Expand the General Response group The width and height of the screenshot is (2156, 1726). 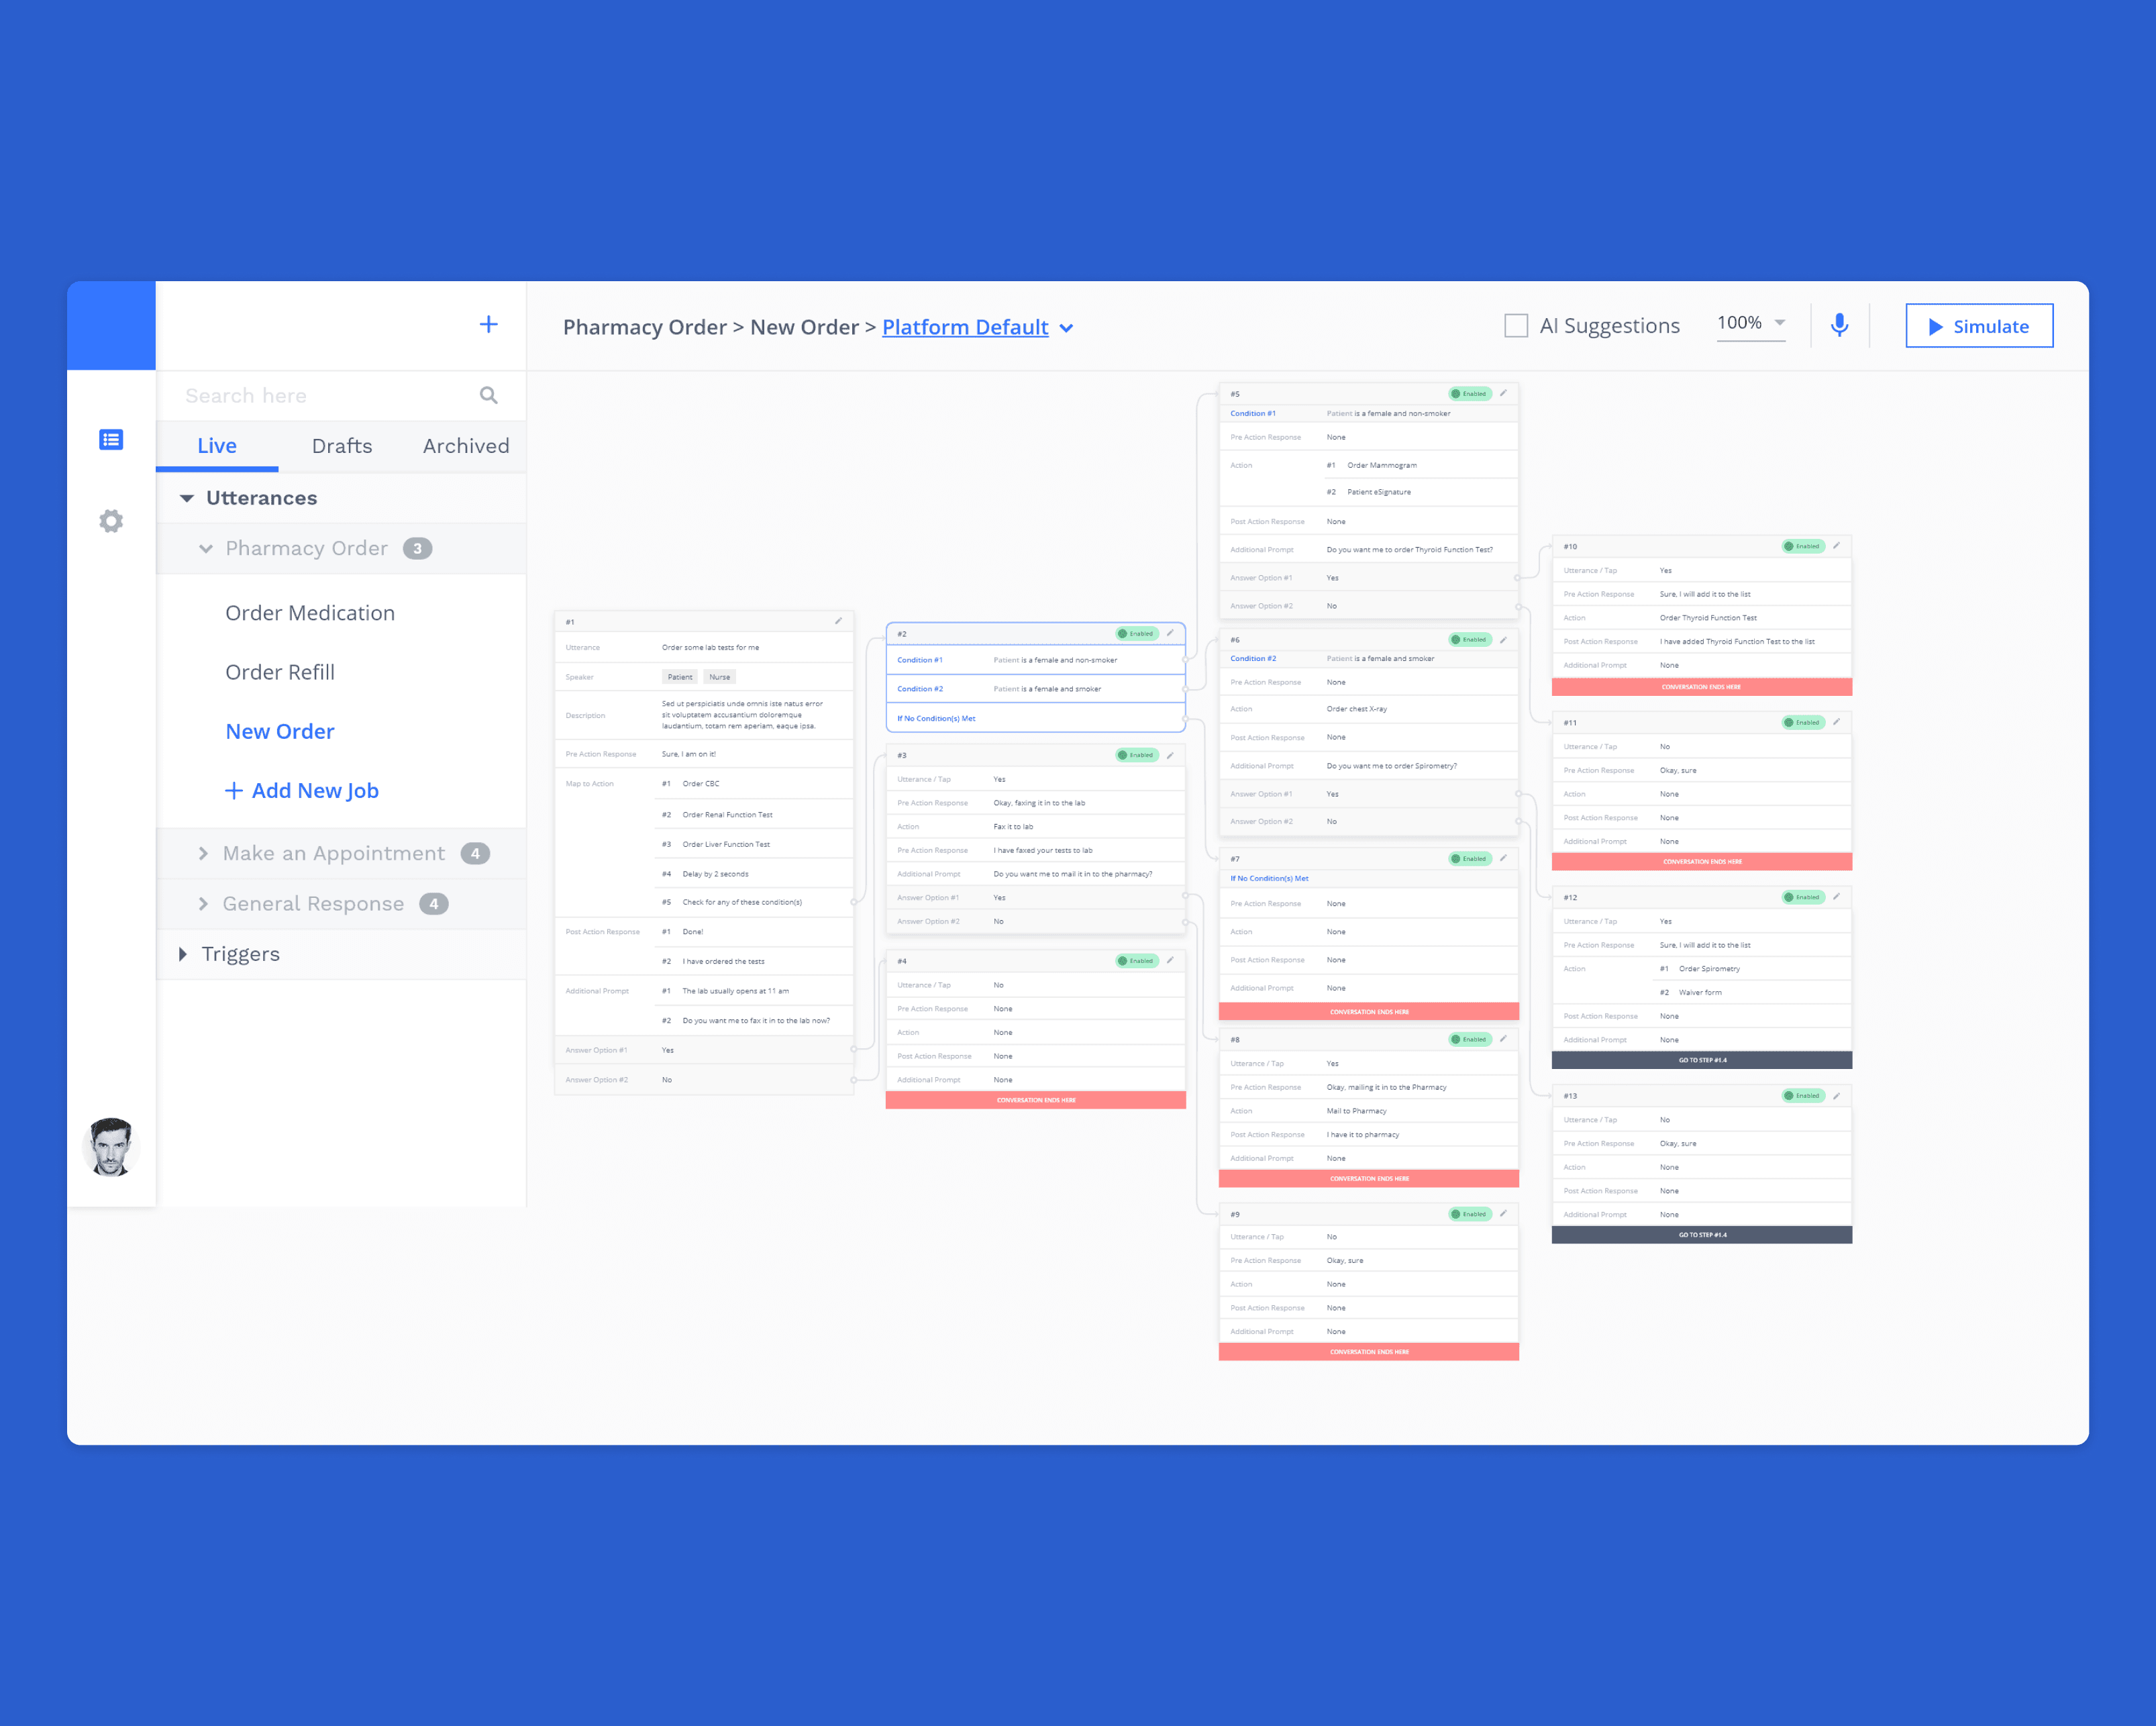[x=203, y=903]
